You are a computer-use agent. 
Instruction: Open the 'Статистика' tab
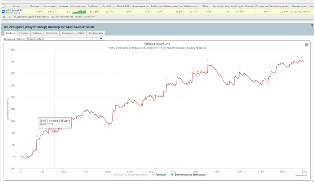click(52, 33)
